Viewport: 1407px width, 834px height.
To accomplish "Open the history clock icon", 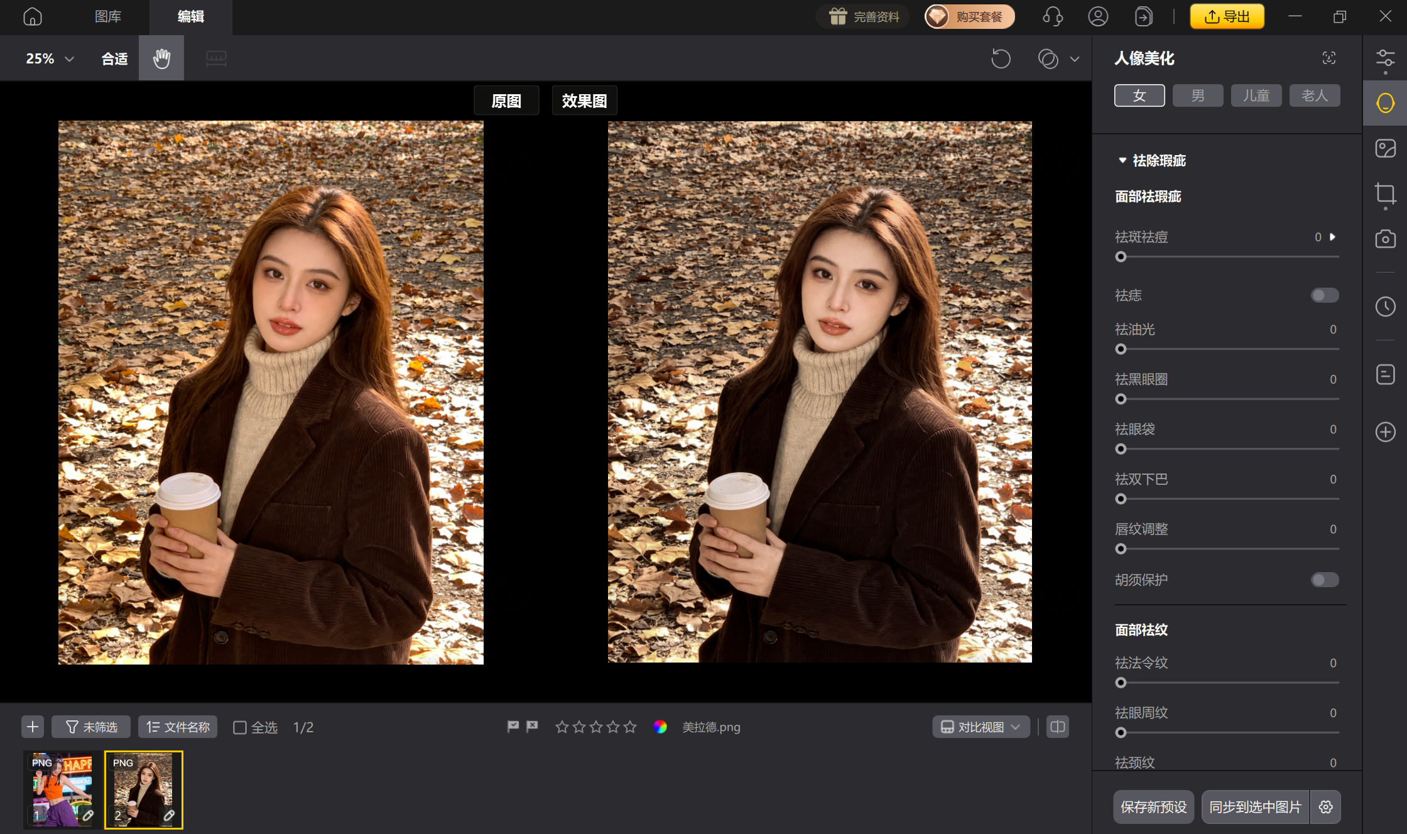I will click(1384, 307).
